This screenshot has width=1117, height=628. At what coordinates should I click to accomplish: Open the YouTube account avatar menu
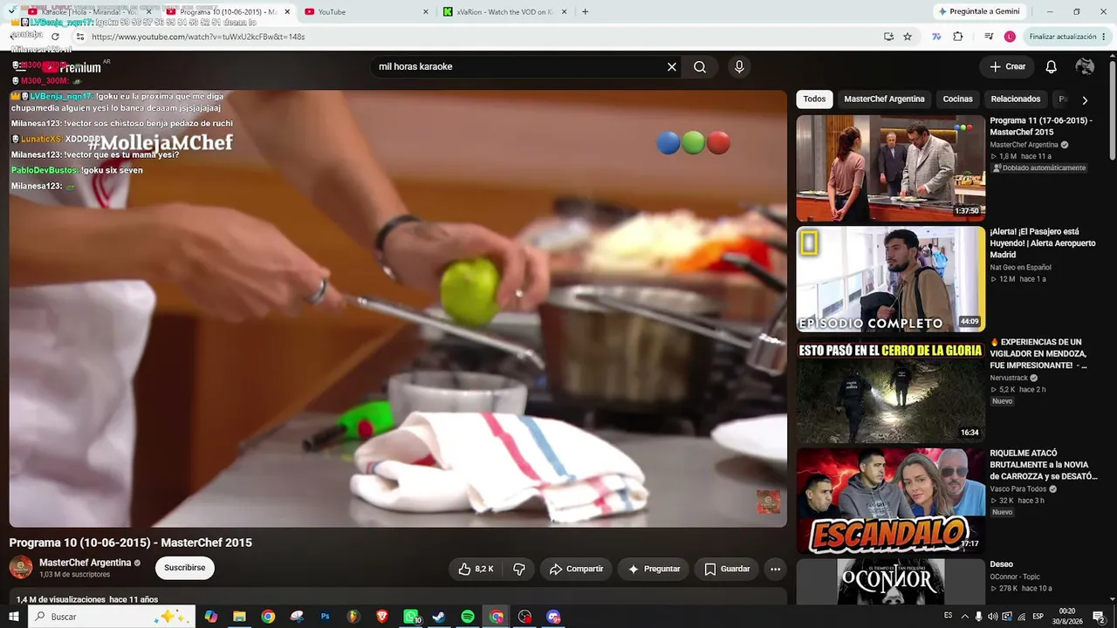[1085, 67]
